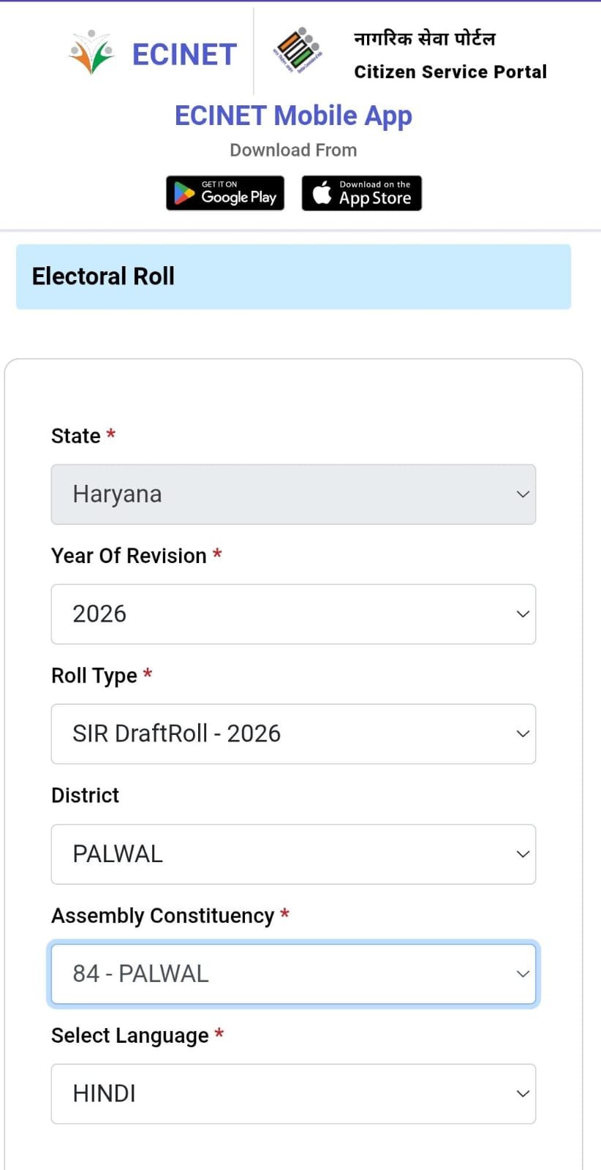Open the Get it on Google Play badge

point(225,193)
